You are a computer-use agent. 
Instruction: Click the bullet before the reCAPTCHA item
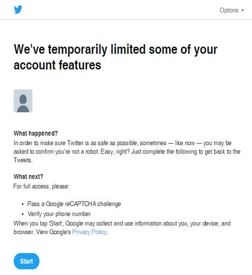coord(23,204)
